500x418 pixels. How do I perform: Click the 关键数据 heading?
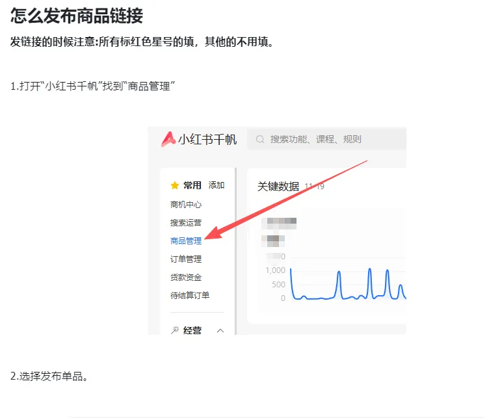coord(278,186)
